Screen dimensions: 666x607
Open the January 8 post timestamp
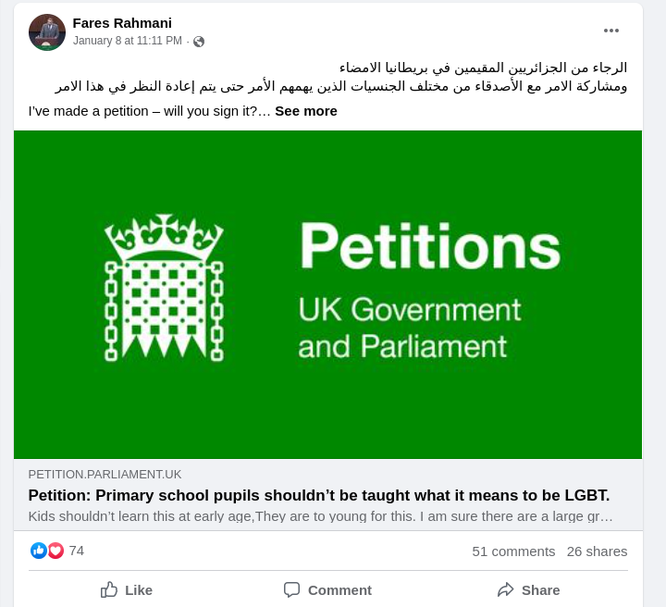coord(128,41)
